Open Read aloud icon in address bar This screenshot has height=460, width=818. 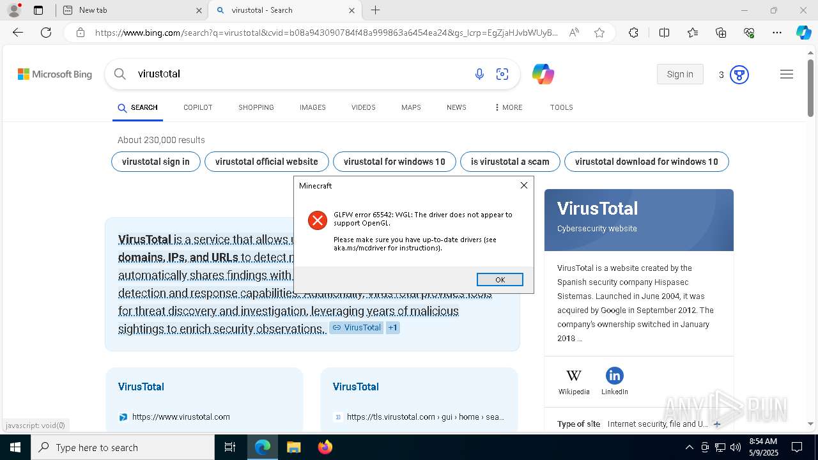(x=574, y=33)
